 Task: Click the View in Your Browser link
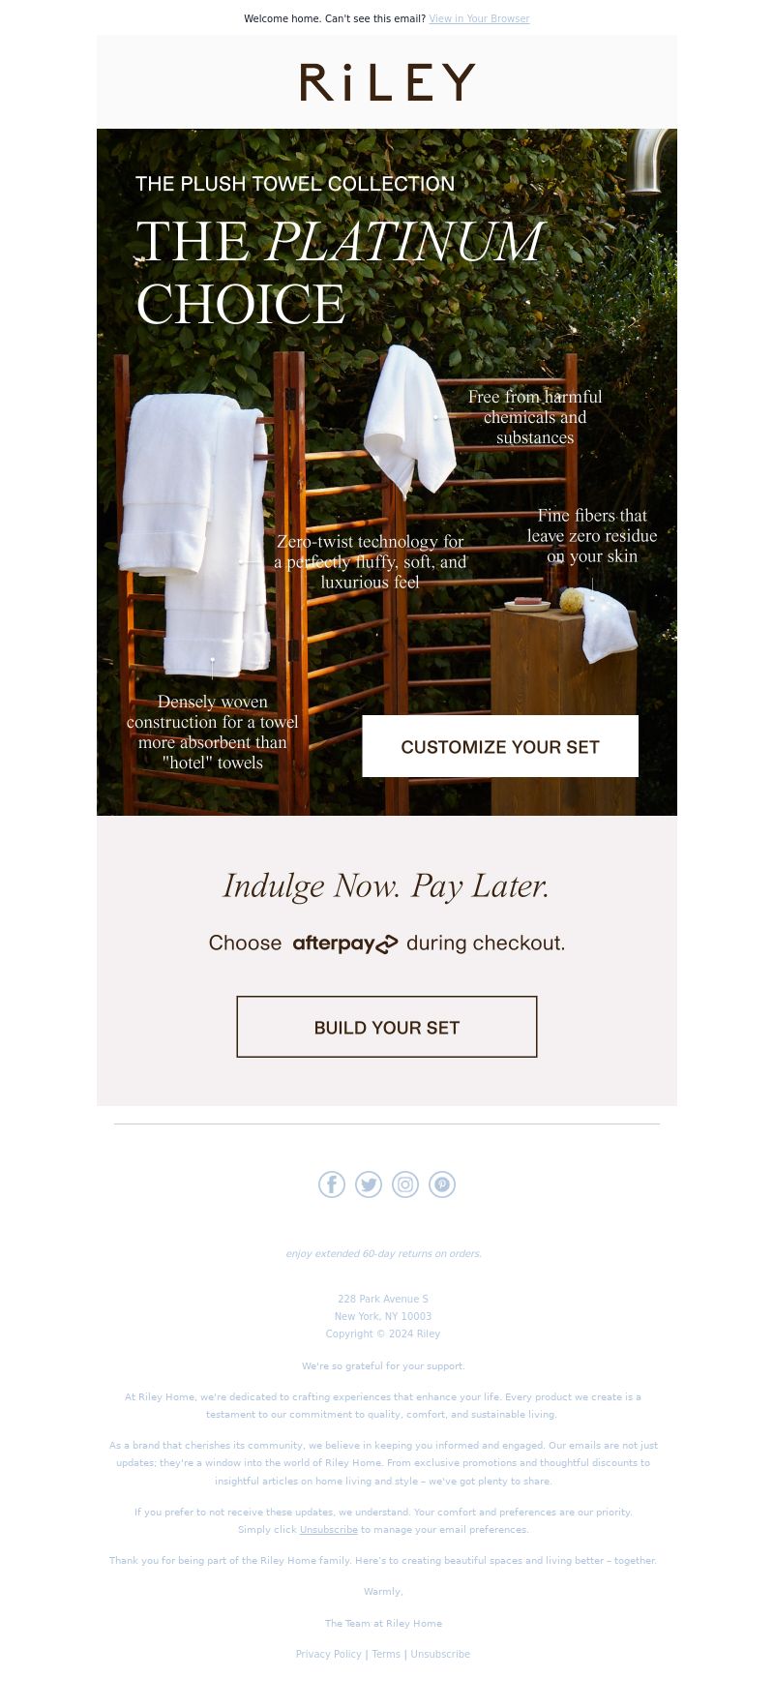pyautogui.click(x=479, y=18)
